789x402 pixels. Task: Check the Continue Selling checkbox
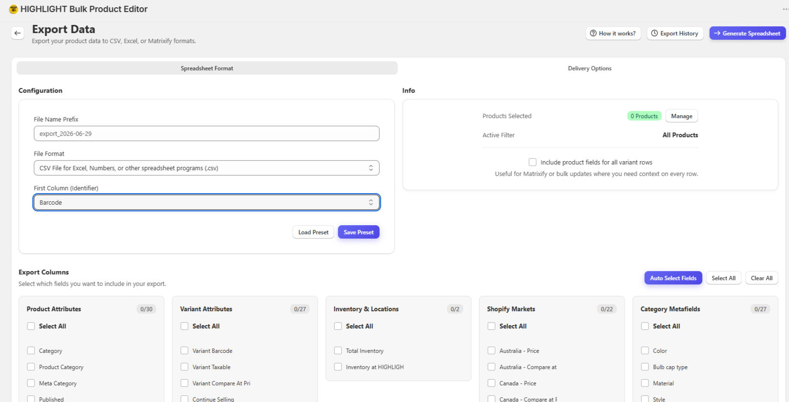[x=185, y=399]
